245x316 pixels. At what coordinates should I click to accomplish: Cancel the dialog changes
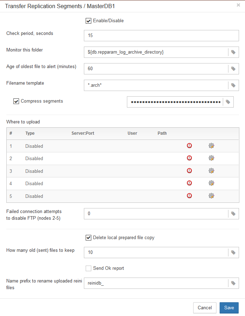pos(204,308)
